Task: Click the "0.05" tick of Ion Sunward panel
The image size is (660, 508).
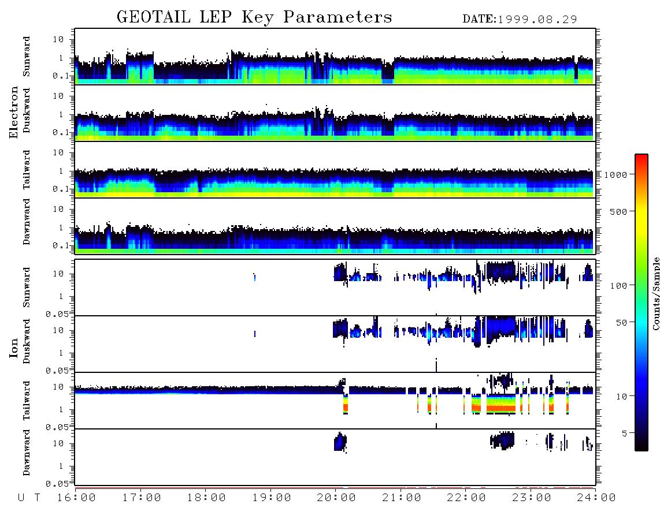Action: click(x=57, y=313)
